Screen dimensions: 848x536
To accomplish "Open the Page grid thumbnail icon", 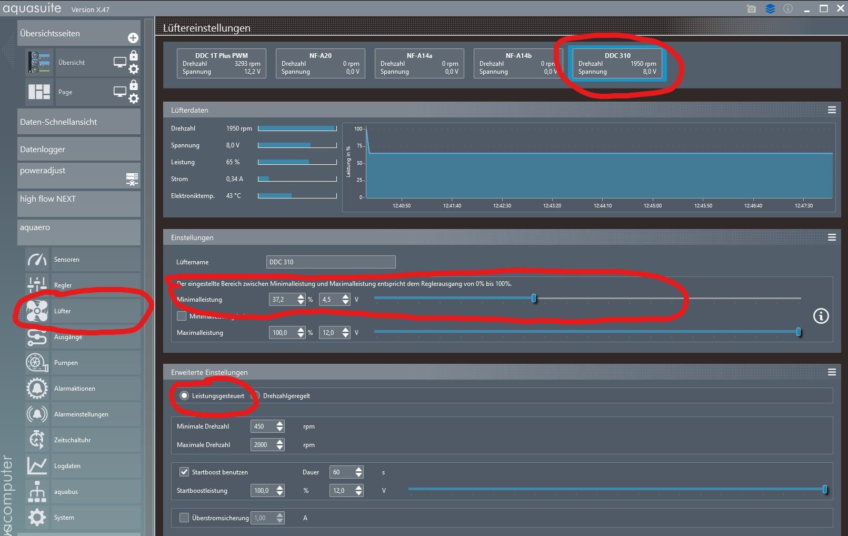I will click(x=39, y=92).
